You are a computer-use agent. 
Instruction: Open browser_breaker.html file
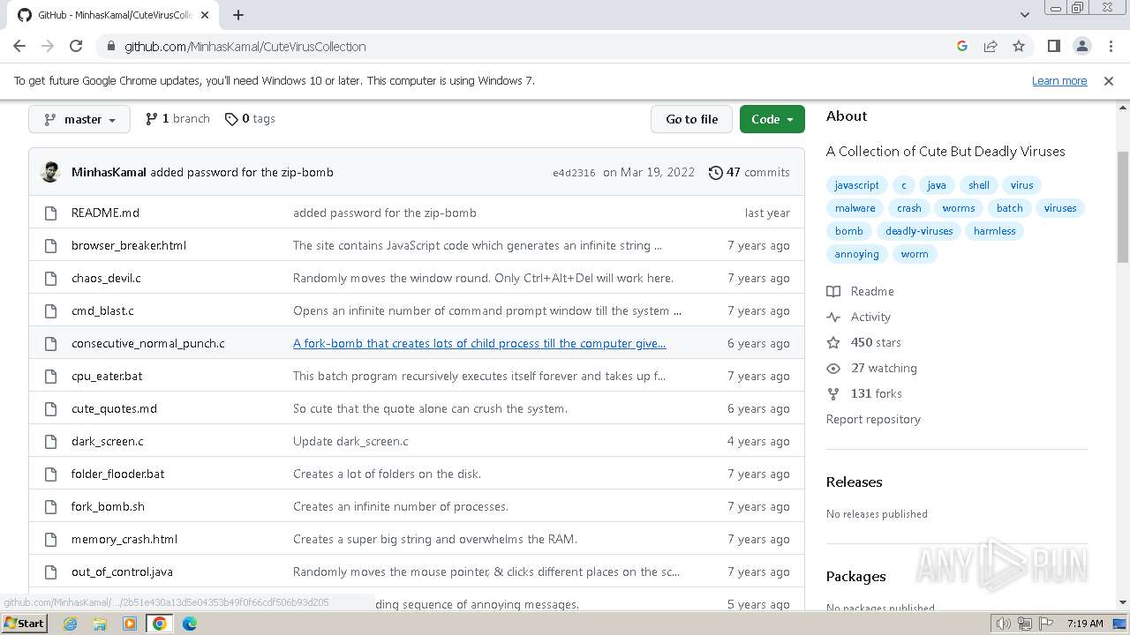click(129, 245)
